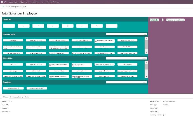Screen dimensions: 193x119
Task: Add Sales Anita Oliver KPI
Action: pyautogui.click(x=59, y=71)
